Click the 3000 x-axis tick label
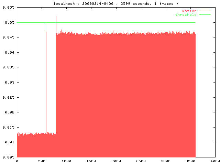The height and width of the screenshot is (165, 220). [x=166, y=161]
